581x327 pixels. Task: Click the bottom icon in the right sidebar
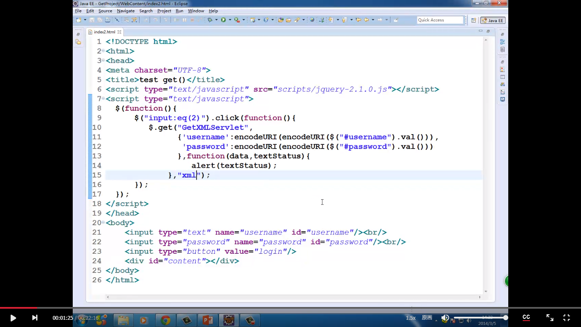(502, 100)
